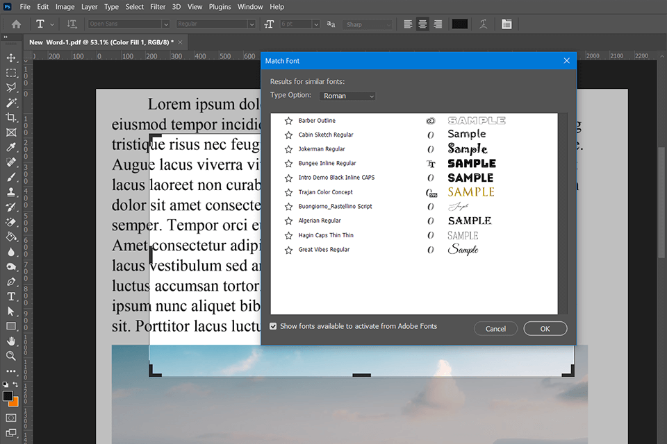
Task: Favorite the Trajan Color Concept star
Action: [289, 192]
